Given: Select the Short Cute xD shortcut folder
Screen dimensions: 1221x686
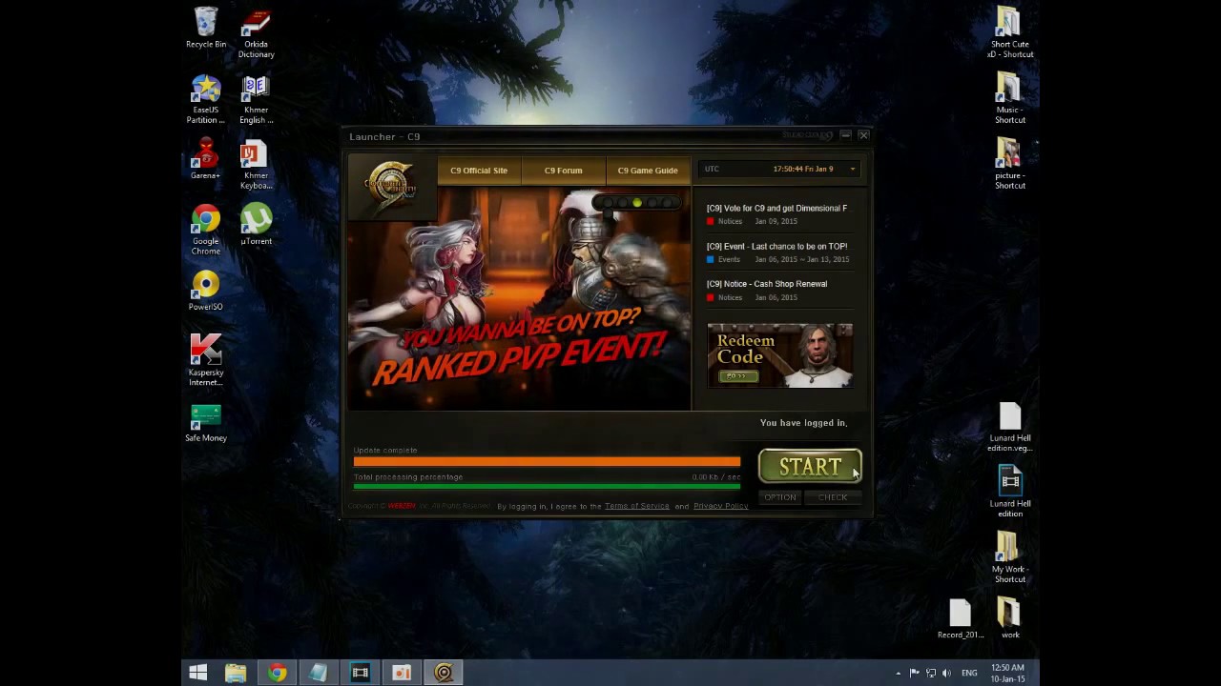Looking at the screenshot, I should coord(1010,33).
